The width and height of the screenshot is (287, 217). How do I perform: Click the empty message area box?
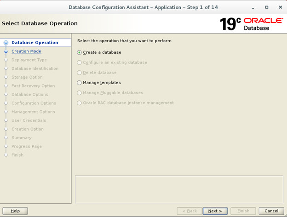pos(179,189)
